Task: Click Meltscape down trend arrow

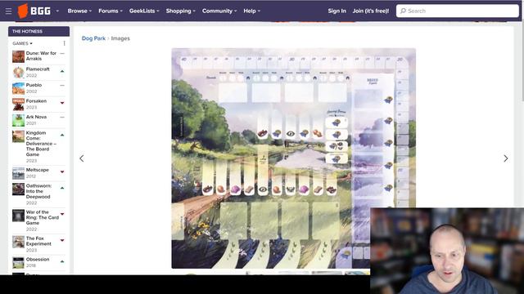Action: [62, 172]
